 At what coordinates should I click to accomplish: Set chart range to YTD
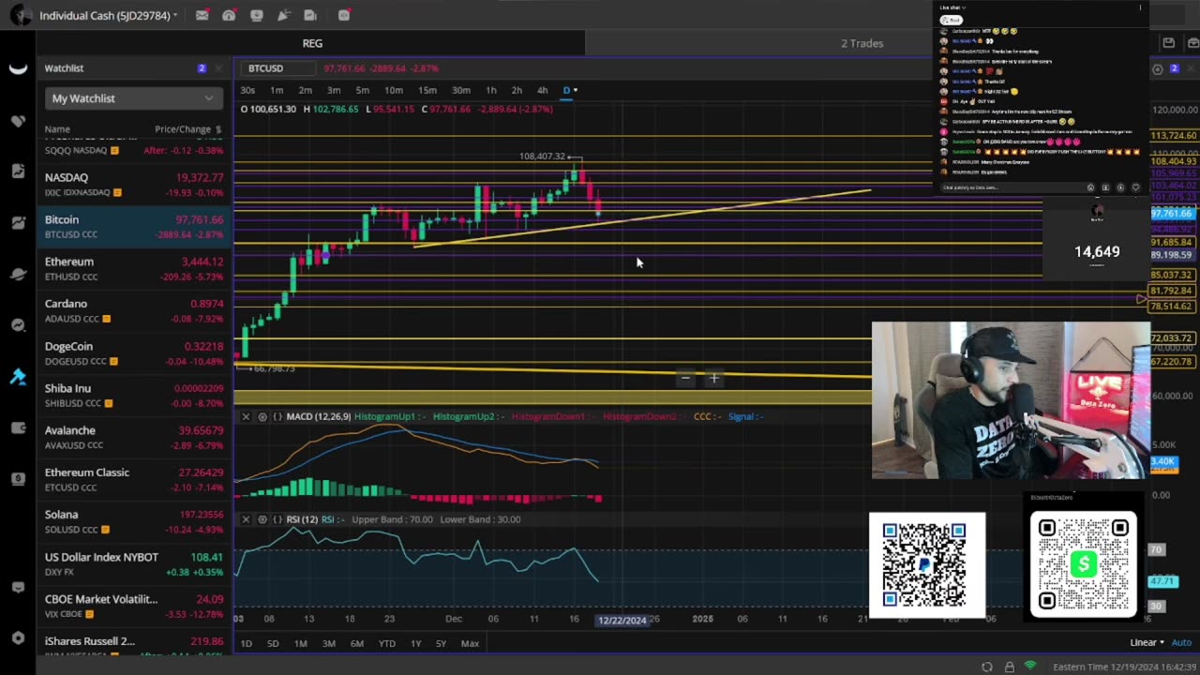pos(386,643)
